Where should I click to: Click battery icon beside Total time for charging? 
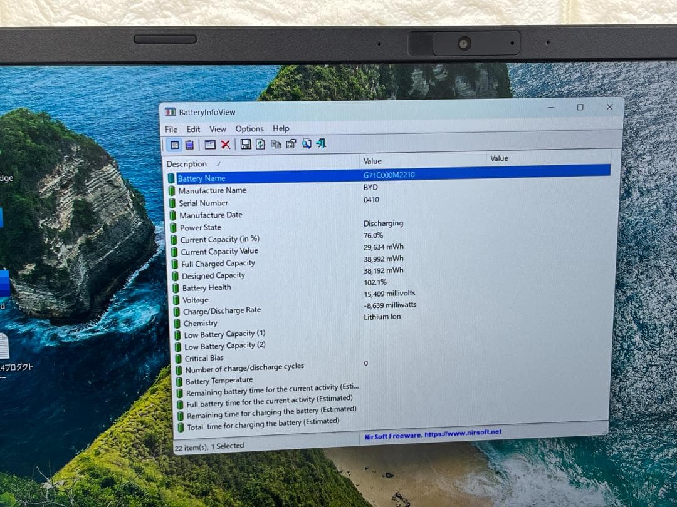(181, 428)
